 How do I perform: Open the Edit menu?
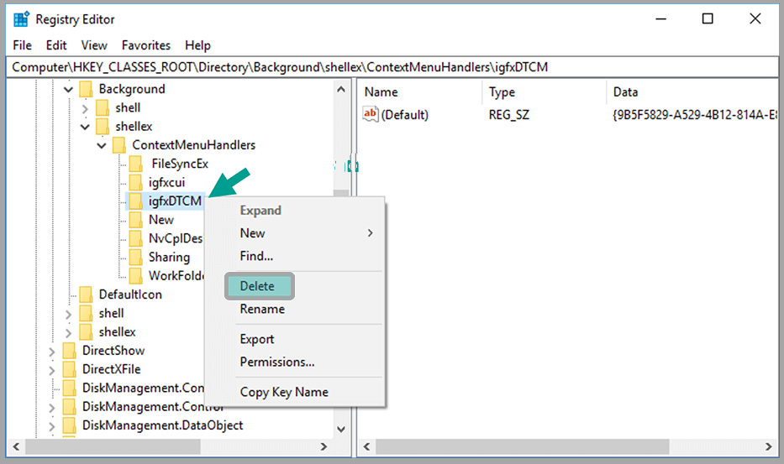click(56, 45)
